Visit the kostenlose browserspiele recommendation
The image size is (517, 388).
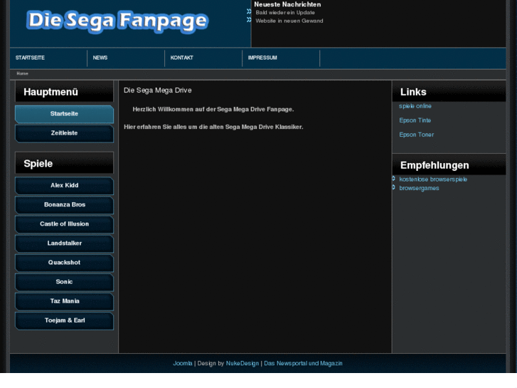(433, 179)
